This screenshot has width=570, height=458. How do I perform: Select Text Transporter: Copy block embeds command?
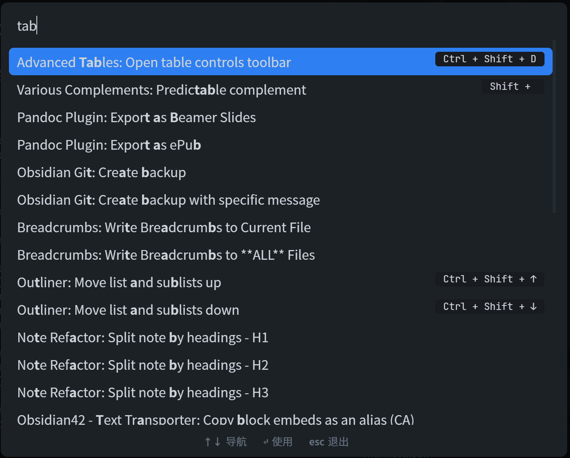tap(216, 420)
